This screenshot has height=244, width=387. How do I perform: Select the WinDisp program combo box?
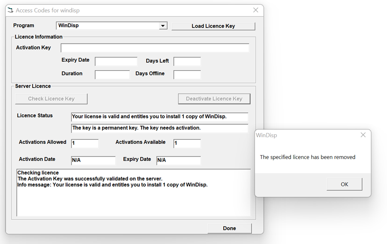pyautogui.click(x=108, y=26)
